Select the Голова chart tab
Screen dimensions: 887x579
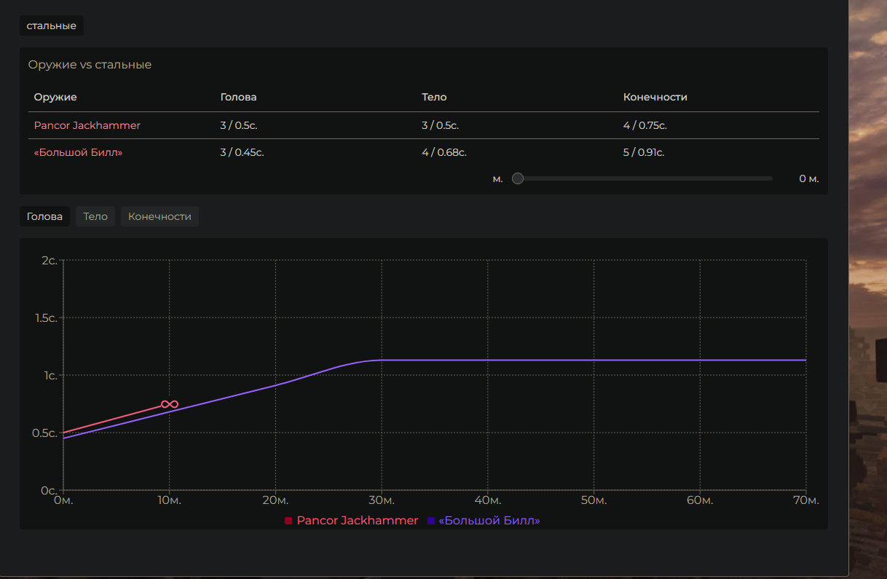point(44,216)
